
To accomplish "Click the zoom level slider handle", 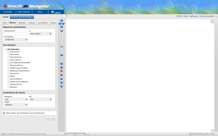I will (62, 47).
